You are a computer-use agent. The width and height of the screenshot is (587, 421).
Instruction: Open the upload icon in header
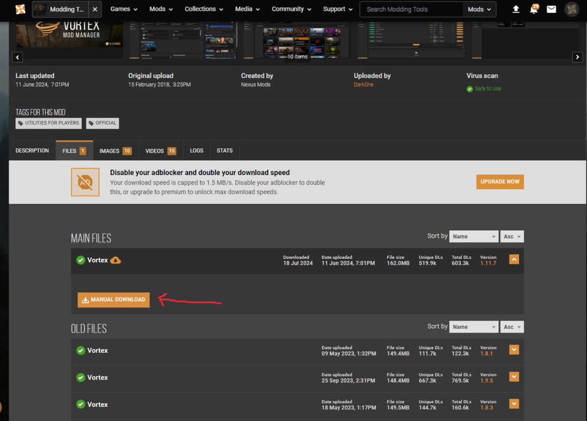[x=516, y=9]
